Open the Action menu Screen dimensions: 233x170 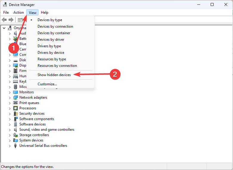point(18,12)
